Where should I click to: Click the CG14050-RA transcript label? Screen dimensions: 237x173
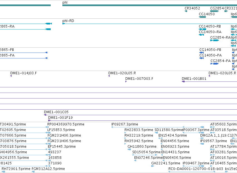click(x=210, y=32)
